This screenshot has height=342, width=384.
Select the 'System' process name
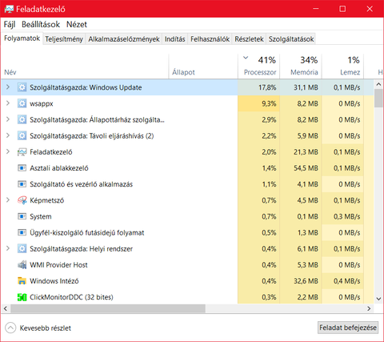click(x=41, y=216)
